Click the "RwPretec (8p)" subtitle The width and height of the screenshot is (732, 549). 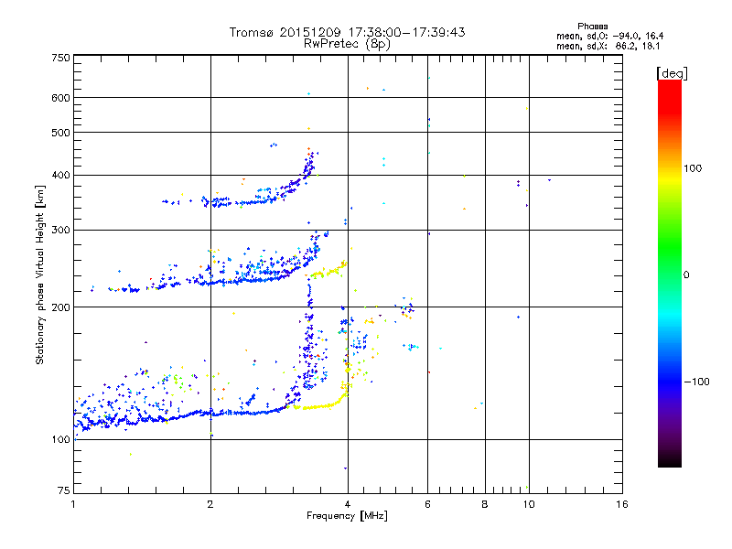347,44
